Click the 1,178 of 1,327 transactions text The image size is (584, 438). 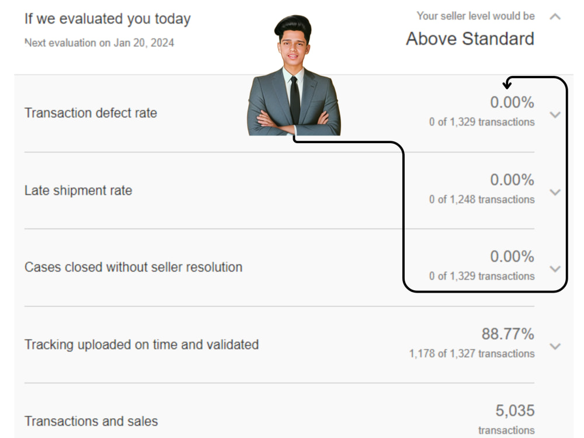click(x=471, y=354)
